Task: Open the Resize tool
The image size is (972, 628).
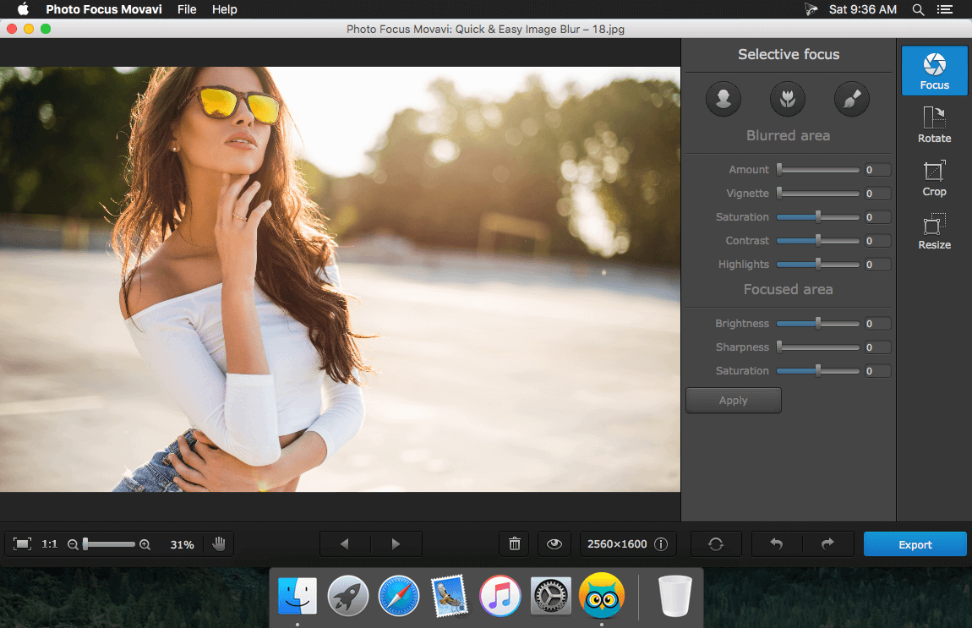Action: 934,232
